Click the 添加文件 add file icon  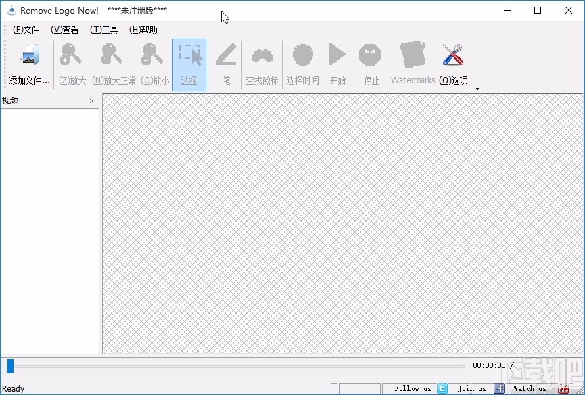(x=28, y=55)
